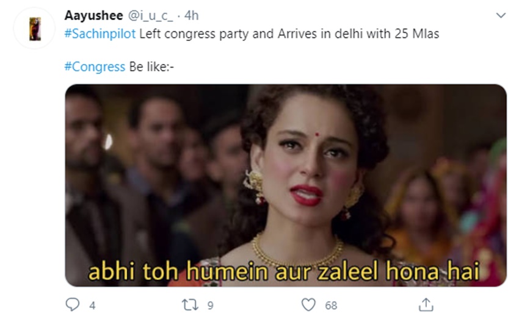The image size is (519, 319).
Task: View the reply count number 4
Action: click(x=92, y=306)
